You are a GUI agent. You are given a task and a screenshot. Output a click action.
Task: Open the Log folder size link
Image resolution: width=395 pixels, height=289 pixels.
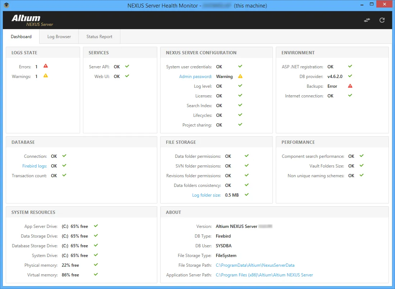[x=206, y=195]
